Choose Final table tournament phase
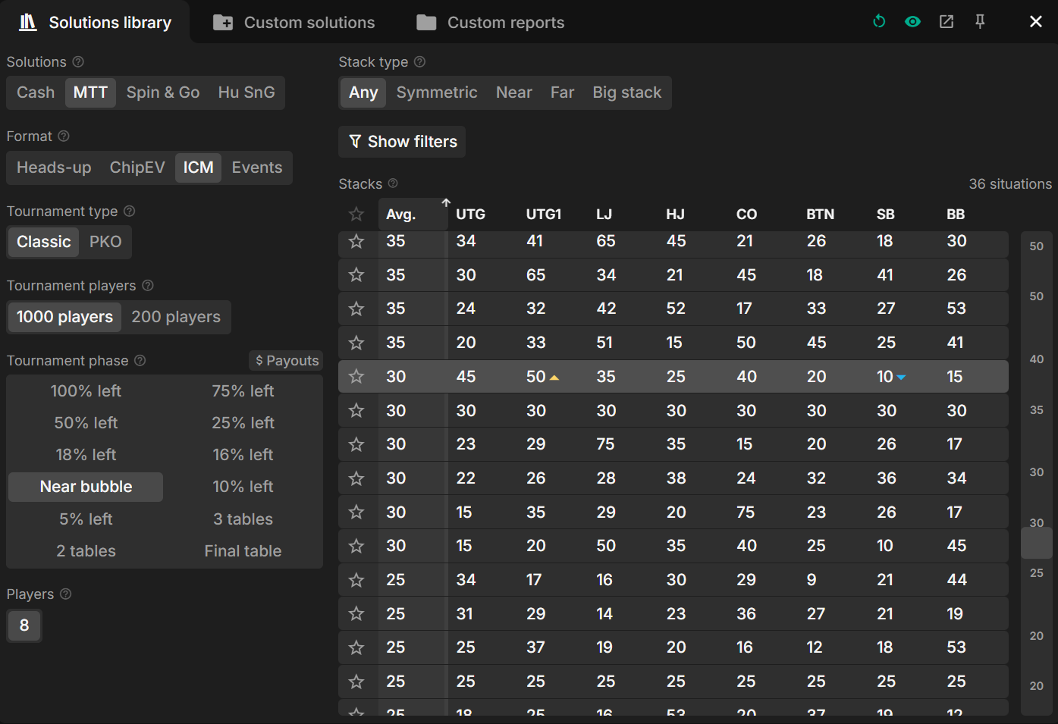This screenshot has height=724, width=1058. (243, 551)
